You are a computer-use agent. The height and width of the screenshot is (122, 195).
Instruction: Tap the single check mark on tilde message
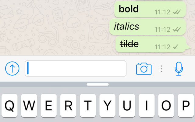tap(175, 47)
